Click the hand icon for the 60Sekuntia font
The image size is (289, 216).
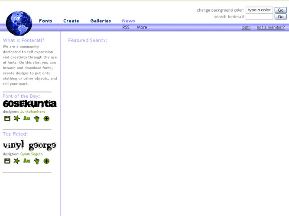click(36, 118)
